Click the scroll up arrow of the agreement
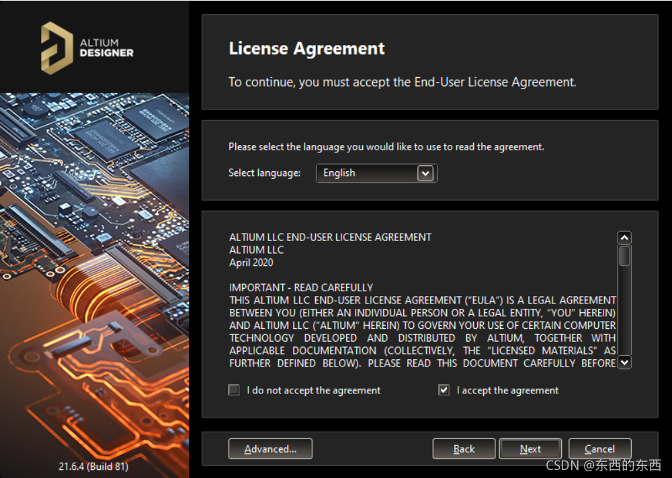Viewport: 672px width, 478px height. pyautogui.click(x=624, y=238)
